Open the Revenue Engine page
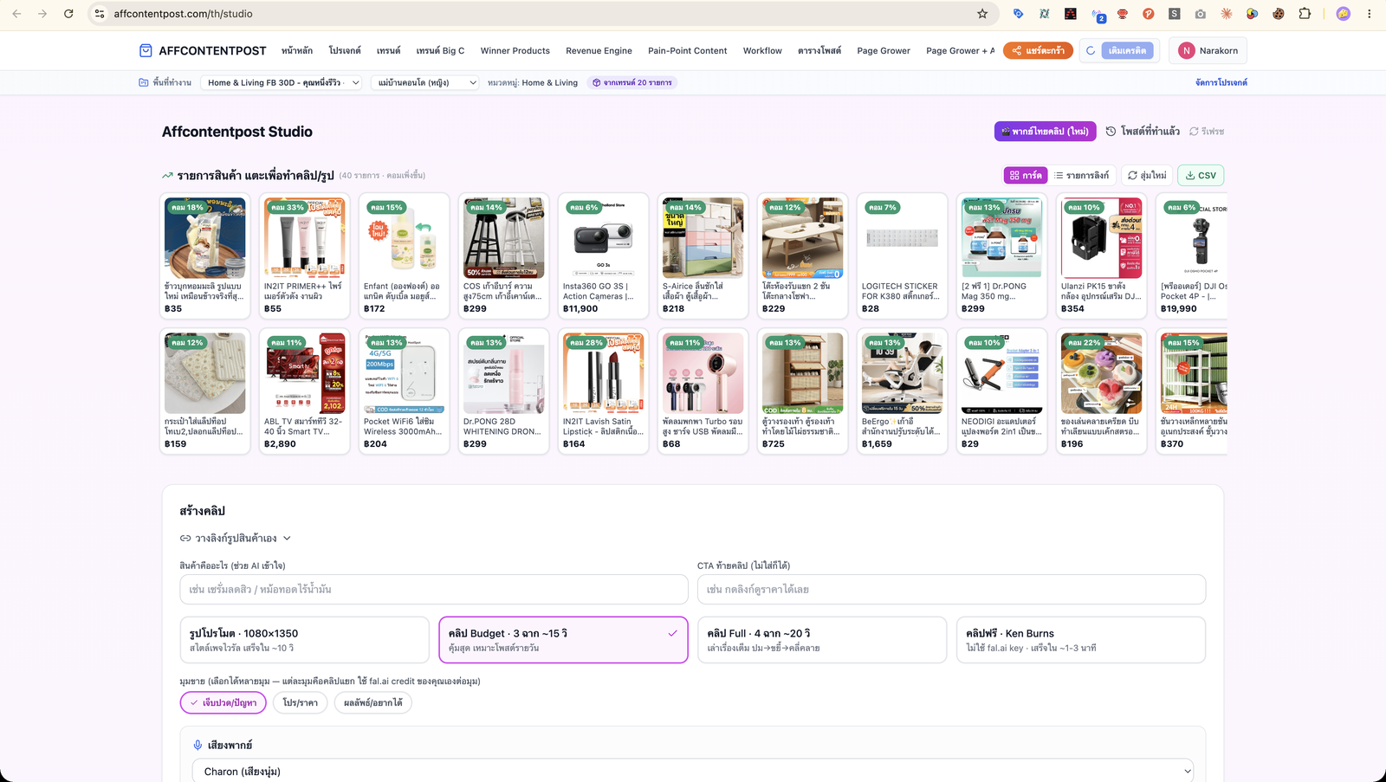Viewport: 1386px width, 782px height. tap(599, 50)
